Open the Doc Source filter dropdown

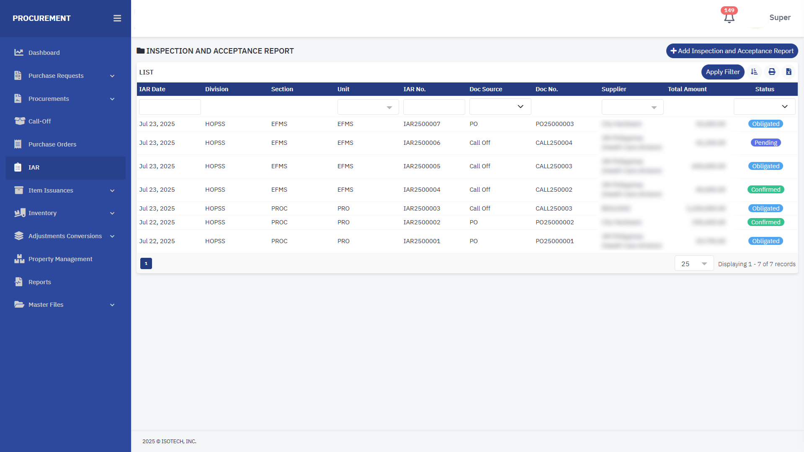[x=500, y=107]
